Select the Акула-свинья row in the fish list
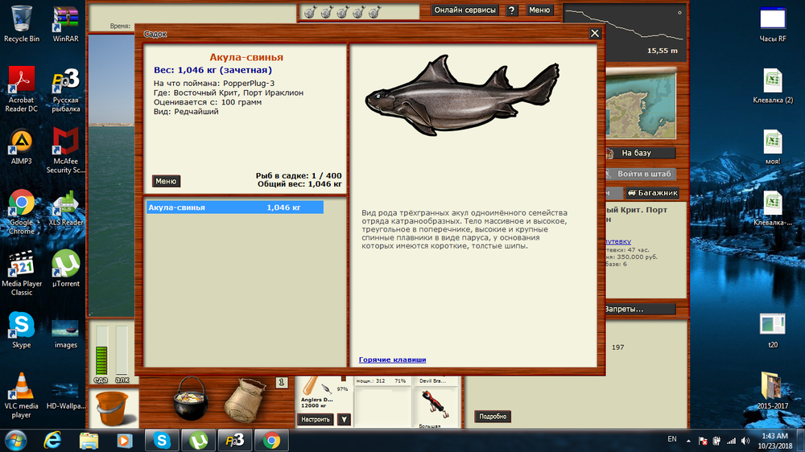Viewport: 805px width, 452px height. 234,208
